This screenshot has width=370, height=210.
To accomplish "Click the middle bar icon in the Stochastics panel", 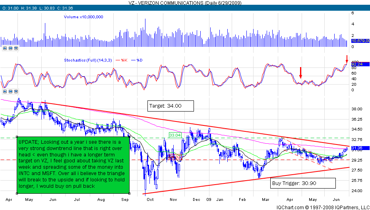I will click(x=10, y=92).
